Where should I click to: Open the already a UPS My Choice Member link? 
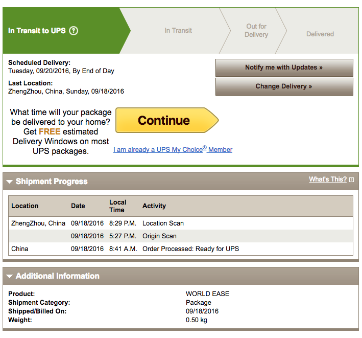pyautogui.click(x=173, y=149)
